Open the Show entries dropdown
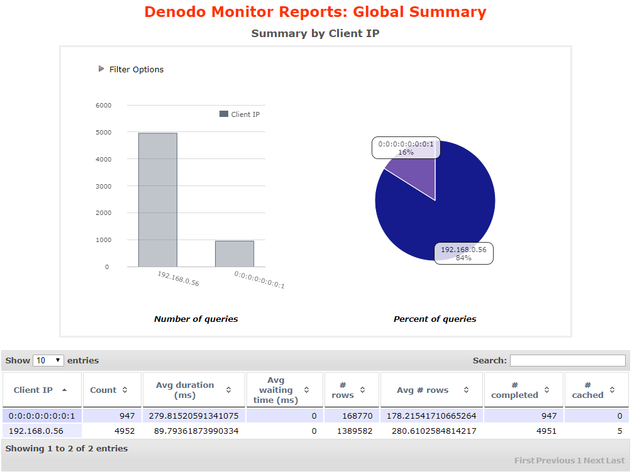The width and height of the screenshot is (632, 474). pos(48,360)
